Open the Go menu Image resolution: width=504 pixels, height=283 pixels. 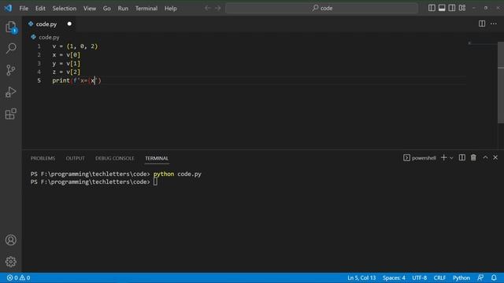pos(107,9)
